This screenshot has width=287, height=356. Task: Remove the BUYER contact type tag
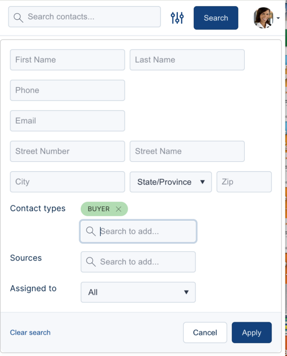(x=118, y=209)
